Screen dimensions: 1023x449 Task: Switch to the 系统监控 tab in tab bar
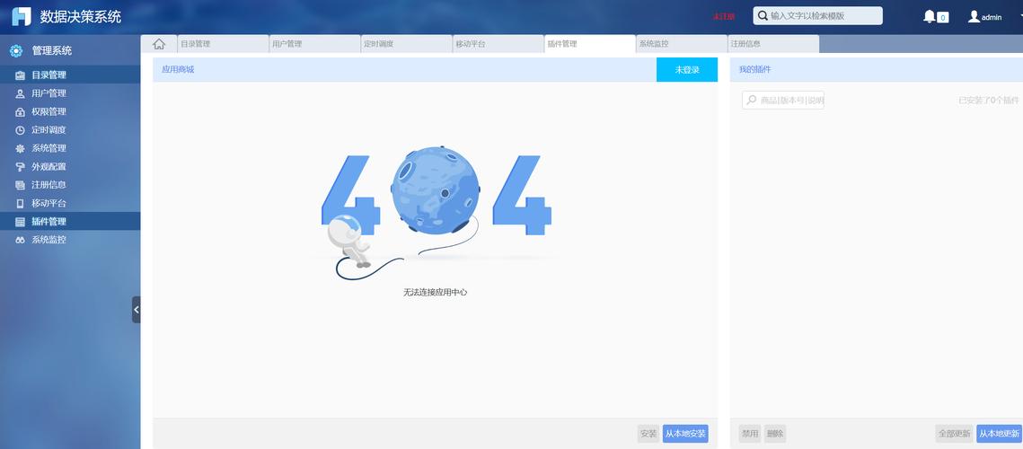pyautogui.click(x=682, y=44)
